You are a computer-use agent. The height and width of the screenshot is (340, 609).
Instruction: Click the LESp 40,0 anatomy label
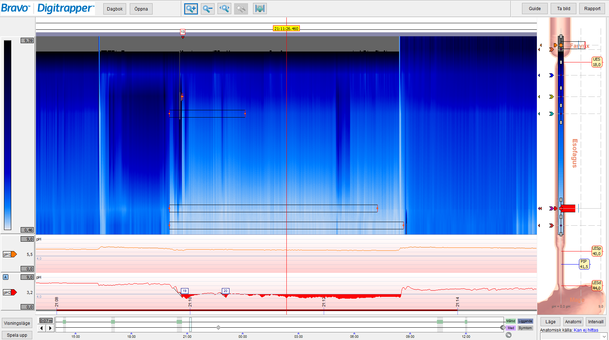click(597, 251)
